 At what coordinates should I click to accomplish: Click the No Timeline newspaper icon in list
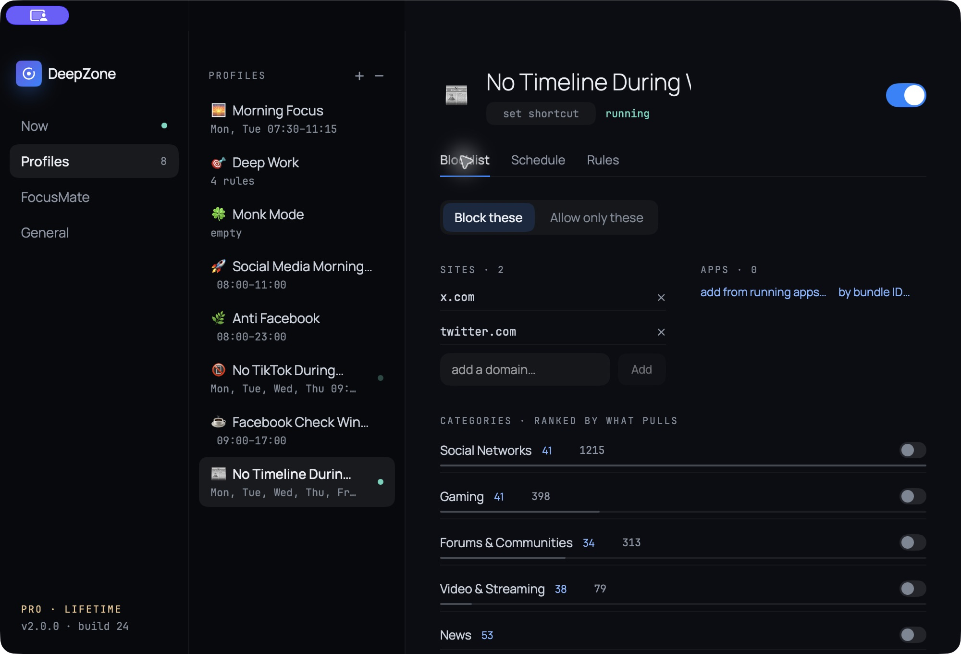[x=219, y=474]
